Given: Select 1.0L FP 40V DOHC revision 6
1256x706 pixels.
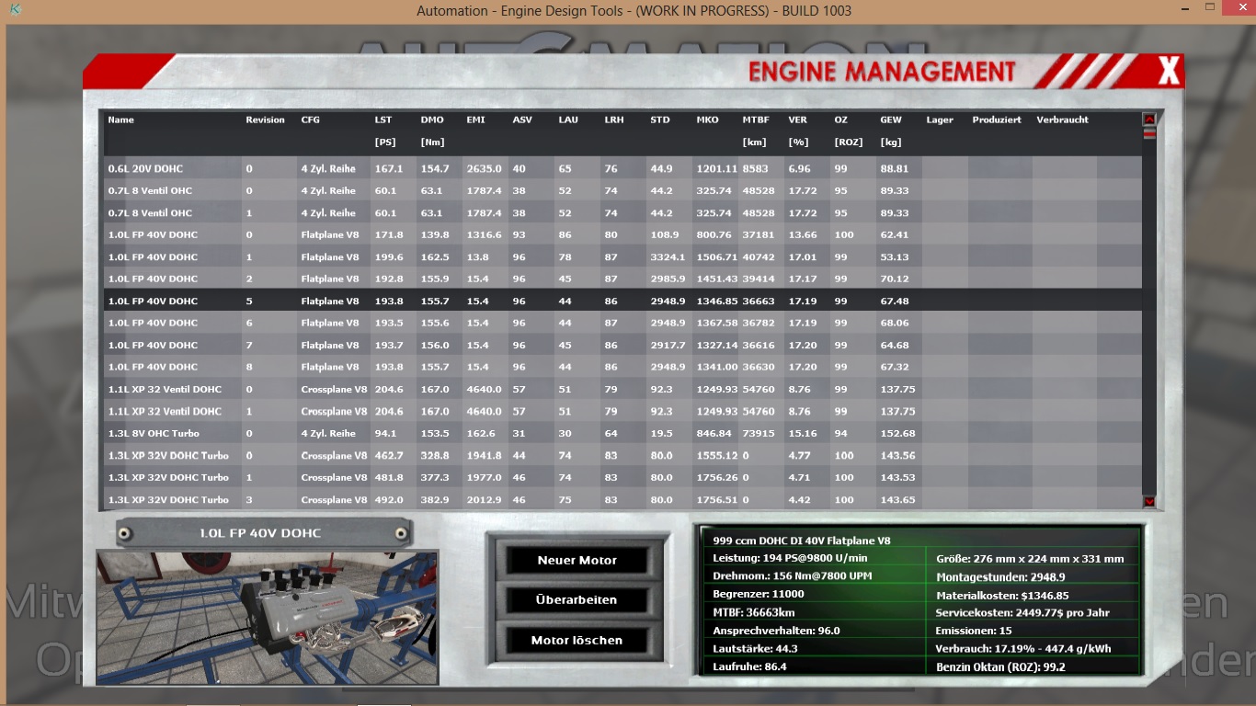Looking at the screenshot, I should click(622, 323).
